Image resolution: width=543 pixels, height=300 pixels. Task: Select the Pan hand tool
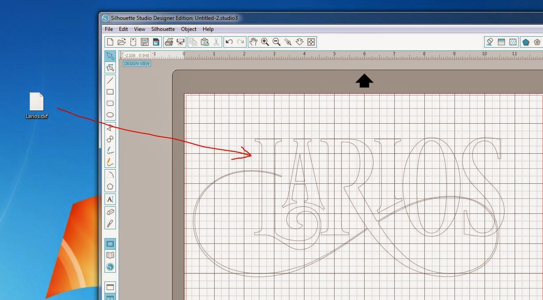click(x=253, y=42)
